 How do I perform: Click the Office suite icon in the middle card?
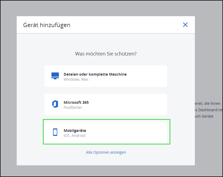click(55, 104)
